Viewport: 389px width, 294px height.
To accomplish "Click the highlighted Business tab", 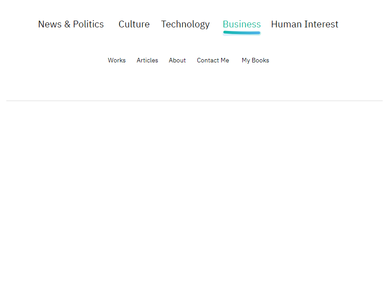I will tap(241, 24).
